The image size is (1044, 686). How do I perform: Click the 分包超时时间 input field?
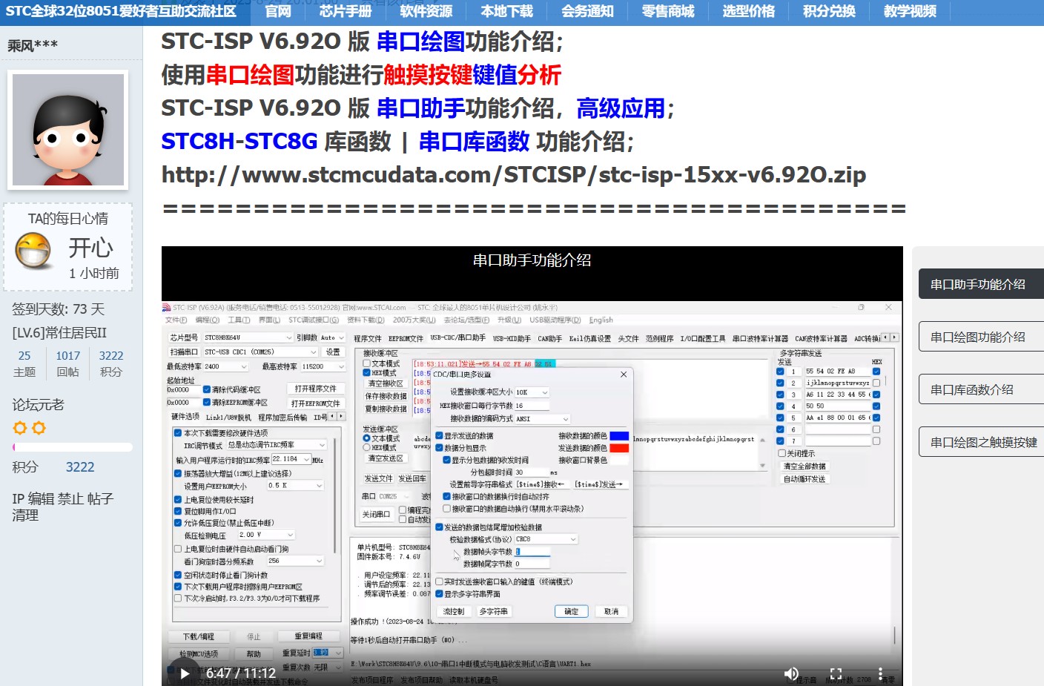pyautogui.click(x=532, y=472)
